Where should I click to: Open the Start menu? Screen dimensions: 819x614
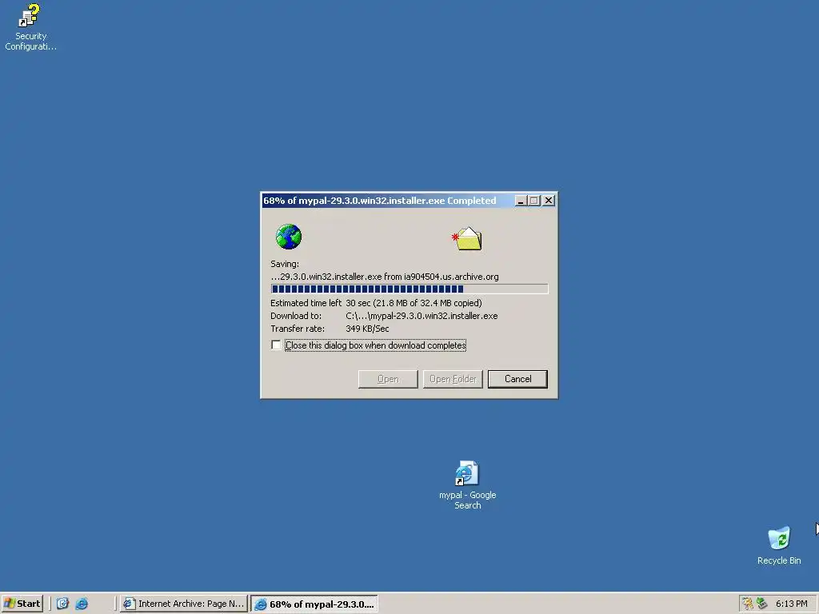pos(22,604)
